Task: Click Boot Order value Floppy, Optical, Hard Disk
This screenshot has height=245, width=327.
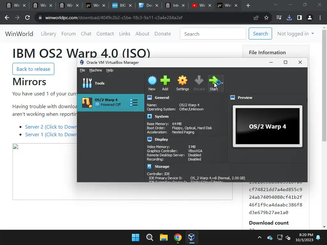Action: [192, 128]
